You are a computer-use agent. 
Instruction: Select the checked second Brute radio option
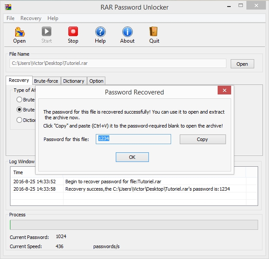point(20,110)
